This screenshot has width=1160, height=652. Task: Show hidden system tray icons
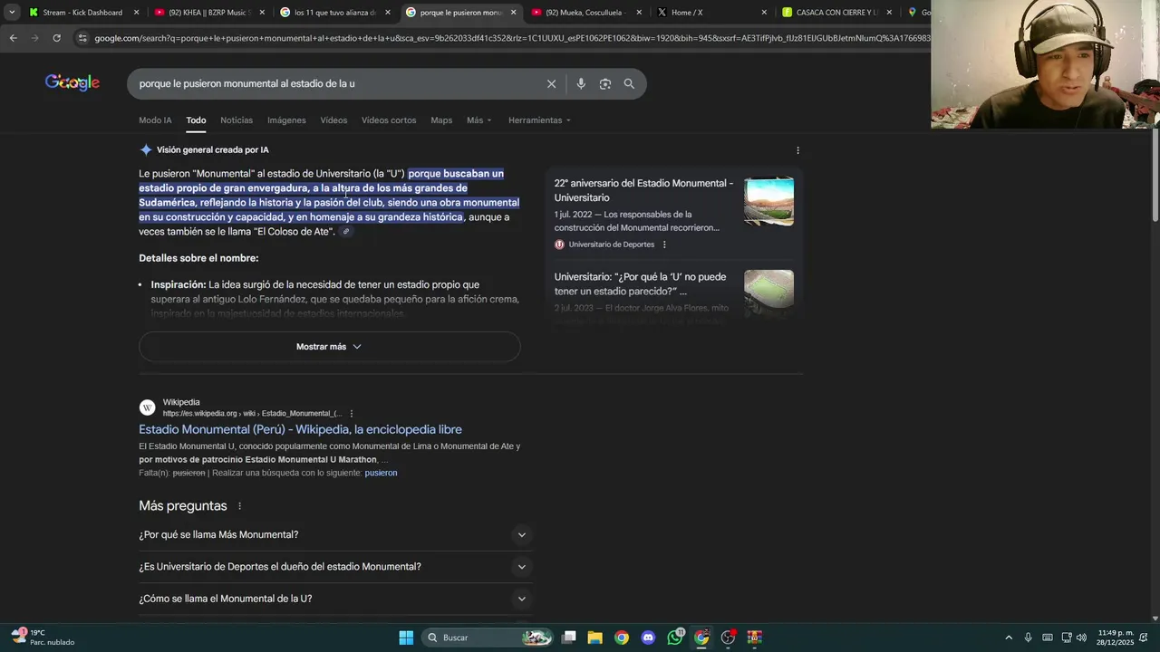[x=1009, y=638]
